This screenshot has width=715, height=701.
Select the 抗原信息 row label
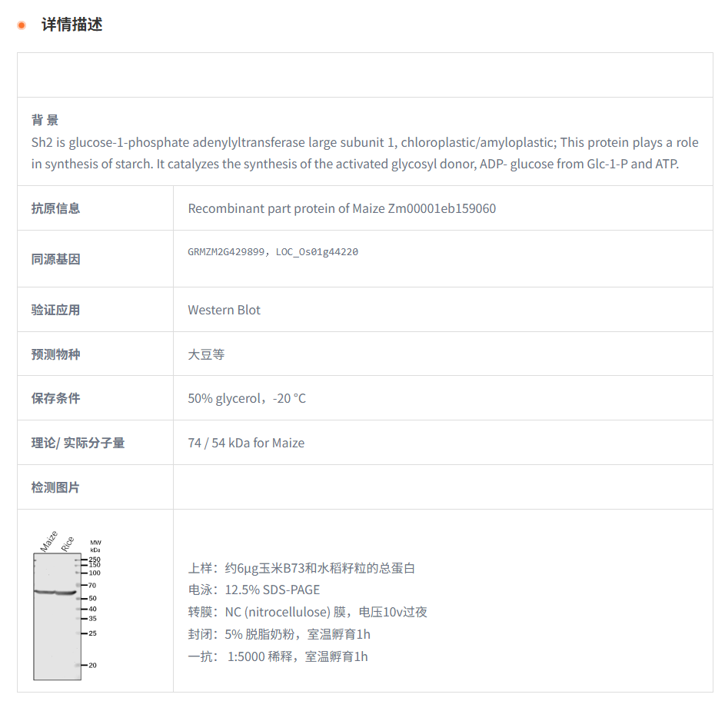55,208
